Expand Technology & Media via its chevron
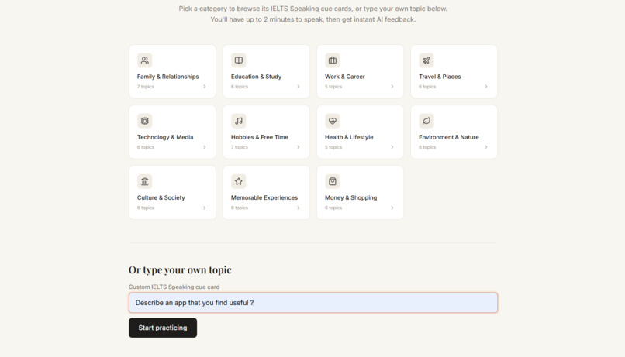625x357 pixels. coord(205,147)
